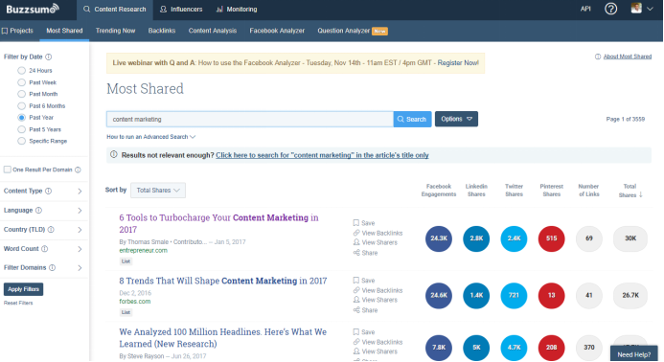The width and height of the screenshot is (664, 362).
Task: Open the Question Analyzer tab
Action: 353,31
